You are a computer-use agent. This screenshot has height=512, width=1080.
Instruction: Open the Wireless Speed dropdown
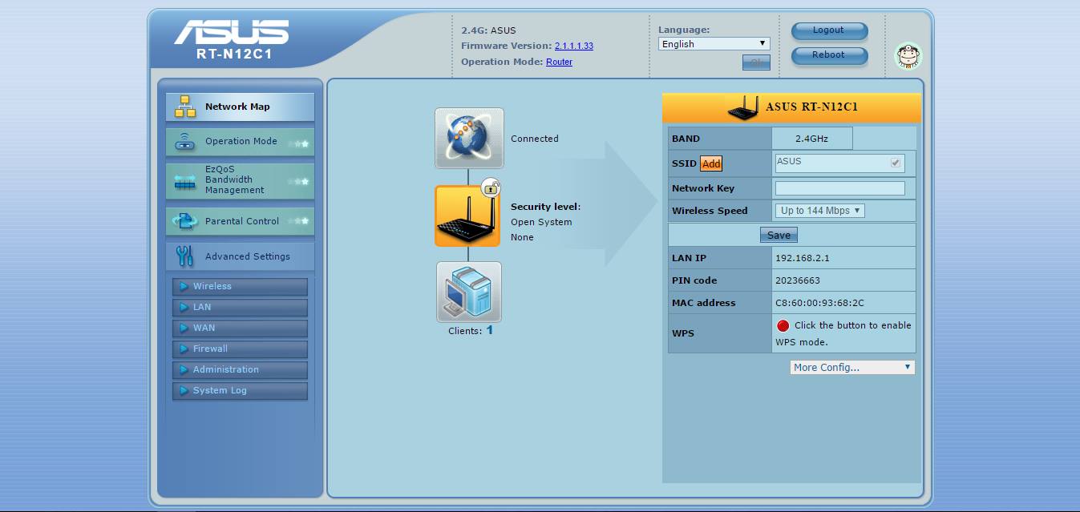click(x=819, y=211)
